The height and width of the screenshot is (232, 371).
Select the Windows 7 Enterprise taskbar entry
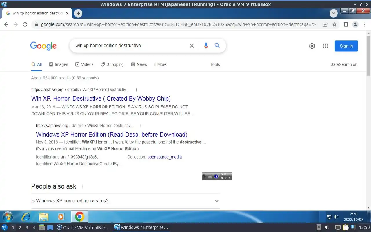click(141, 227)
